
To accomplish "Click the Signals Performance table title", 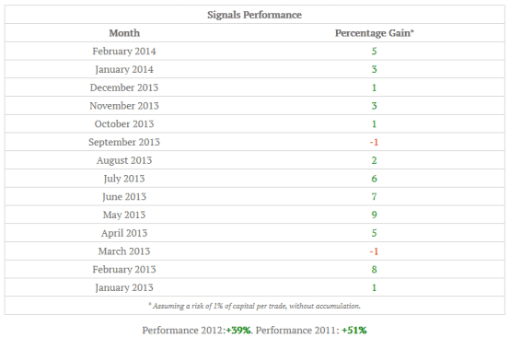I will pos(254,15).
